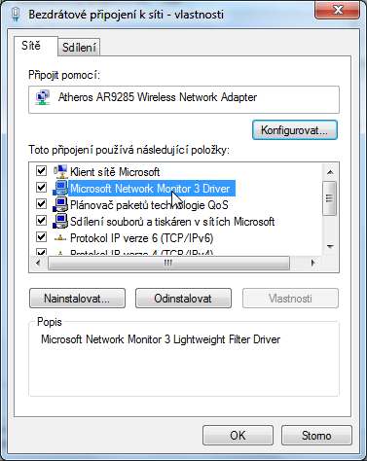Click the Protokol IP verze 6 icon
Screen dimensions: 367x461
60,238
